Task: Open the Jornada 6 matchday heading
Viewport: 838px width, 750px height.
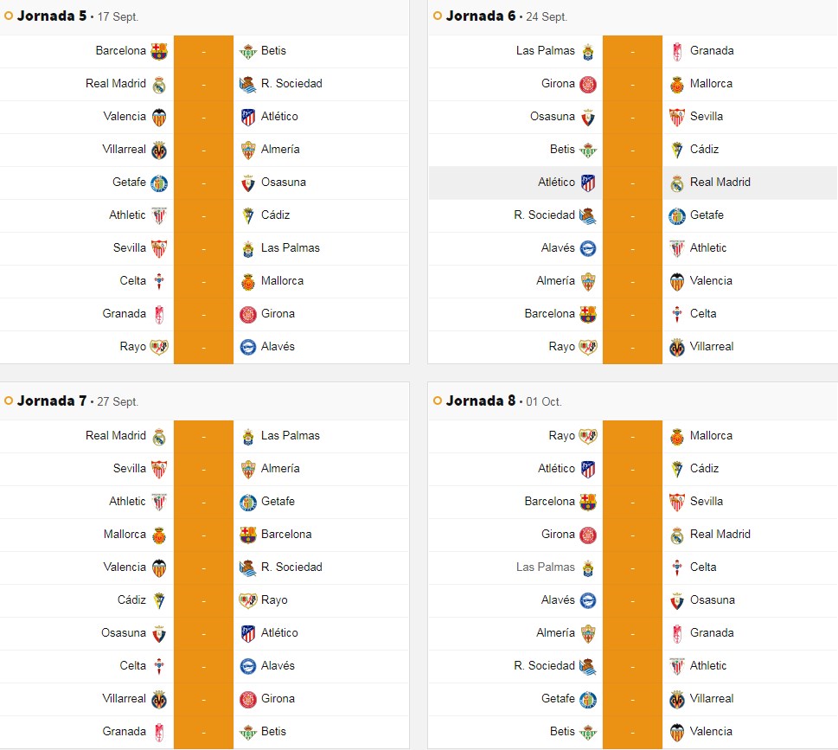Action: [x=481, y=16]
